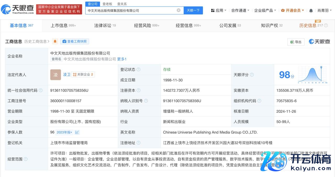The height and width of the screenshot is (177, 335).
Task: Open notifications bell in top bar
Action: [x=311, y=10]
